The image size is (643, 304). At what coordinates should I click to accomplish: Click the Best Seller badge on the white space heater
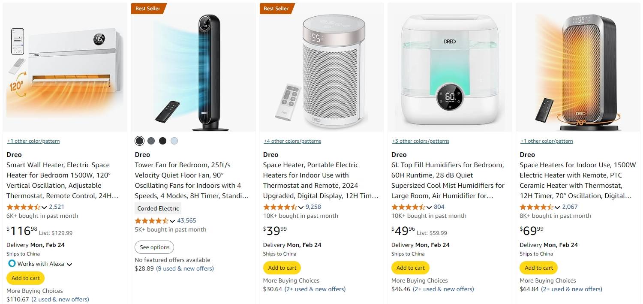[276, 9]
